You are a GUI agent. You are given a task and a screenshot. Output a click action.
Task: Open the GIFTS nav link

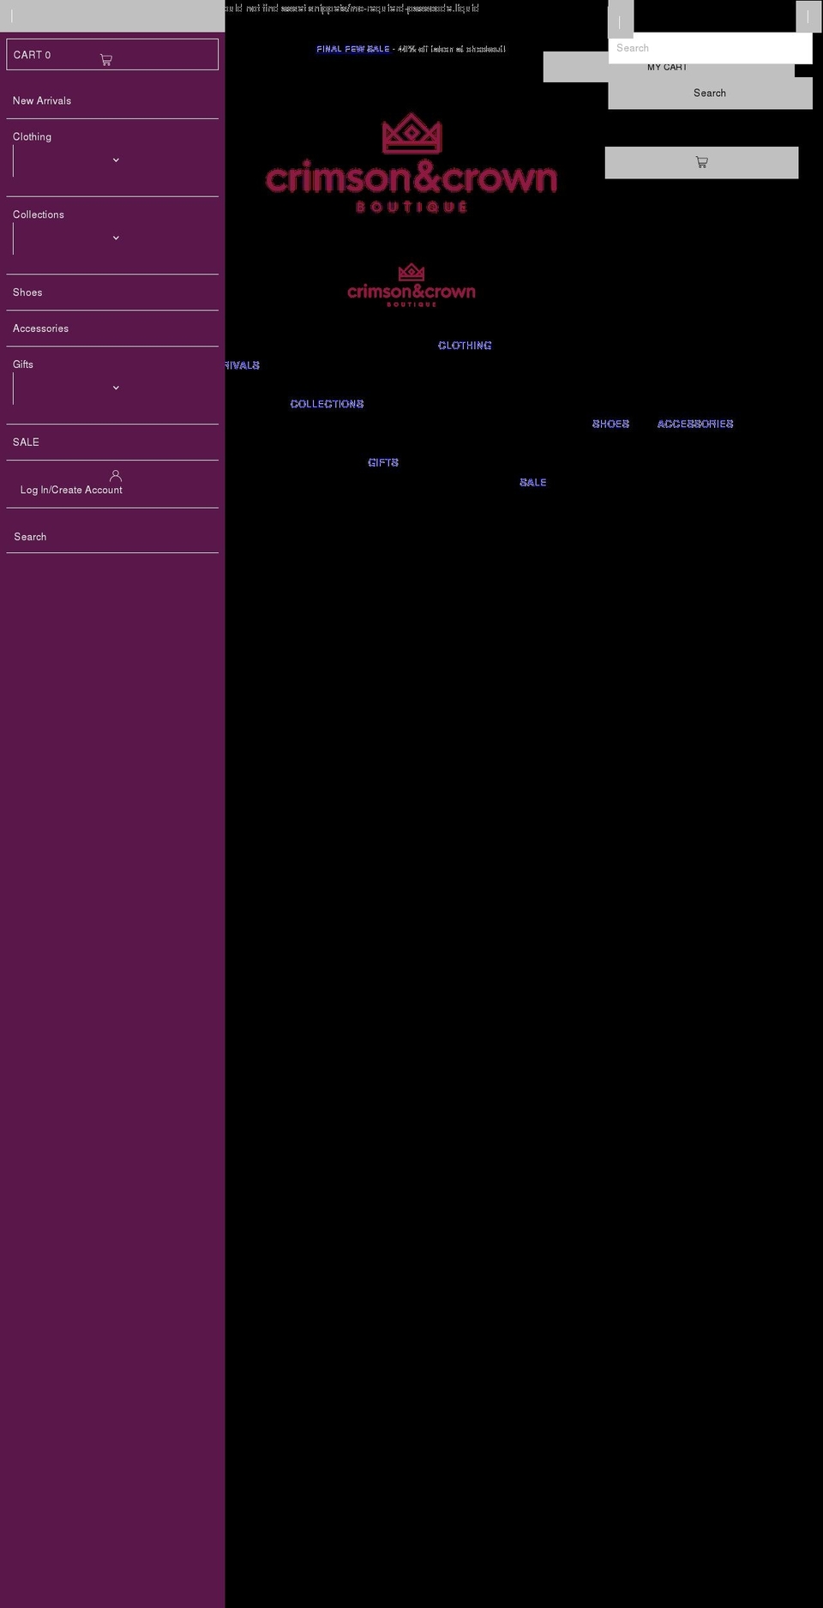383,463
